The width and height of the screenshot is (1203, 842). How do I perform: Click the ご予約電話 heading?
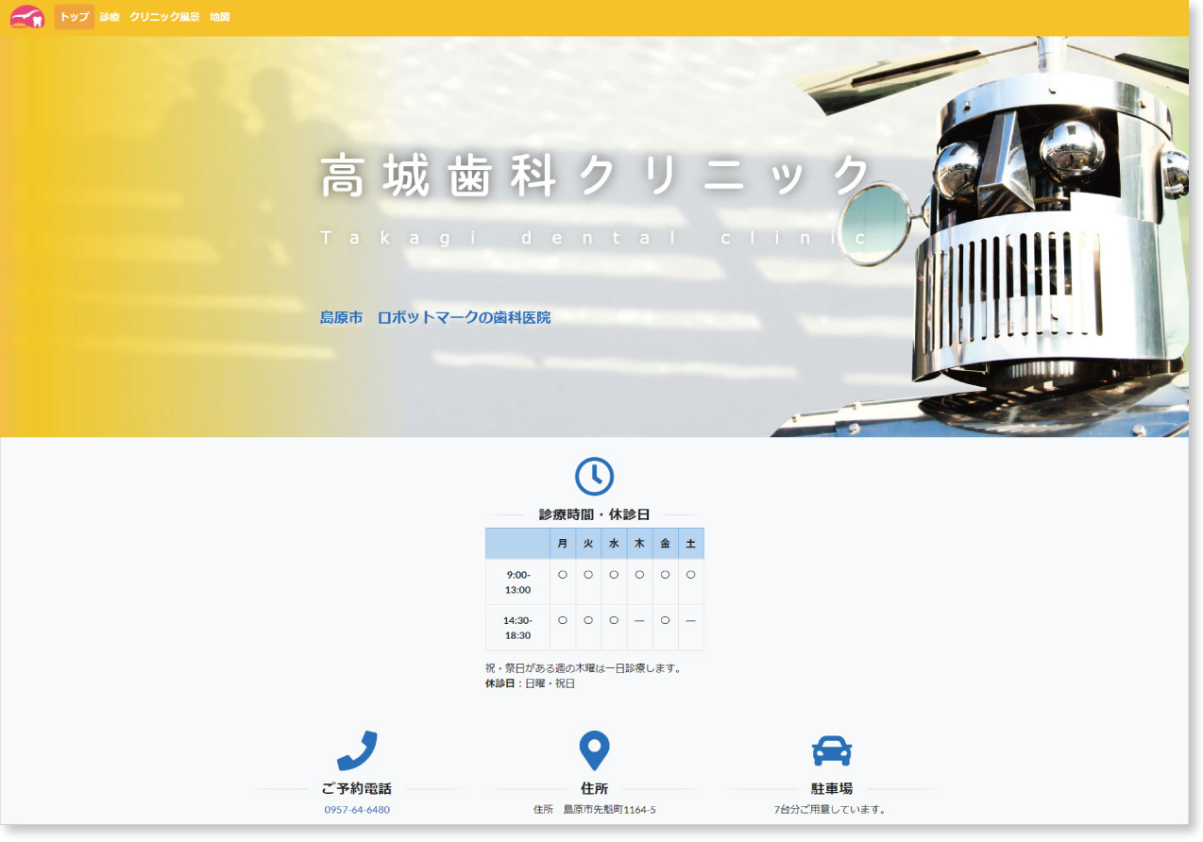357,789
